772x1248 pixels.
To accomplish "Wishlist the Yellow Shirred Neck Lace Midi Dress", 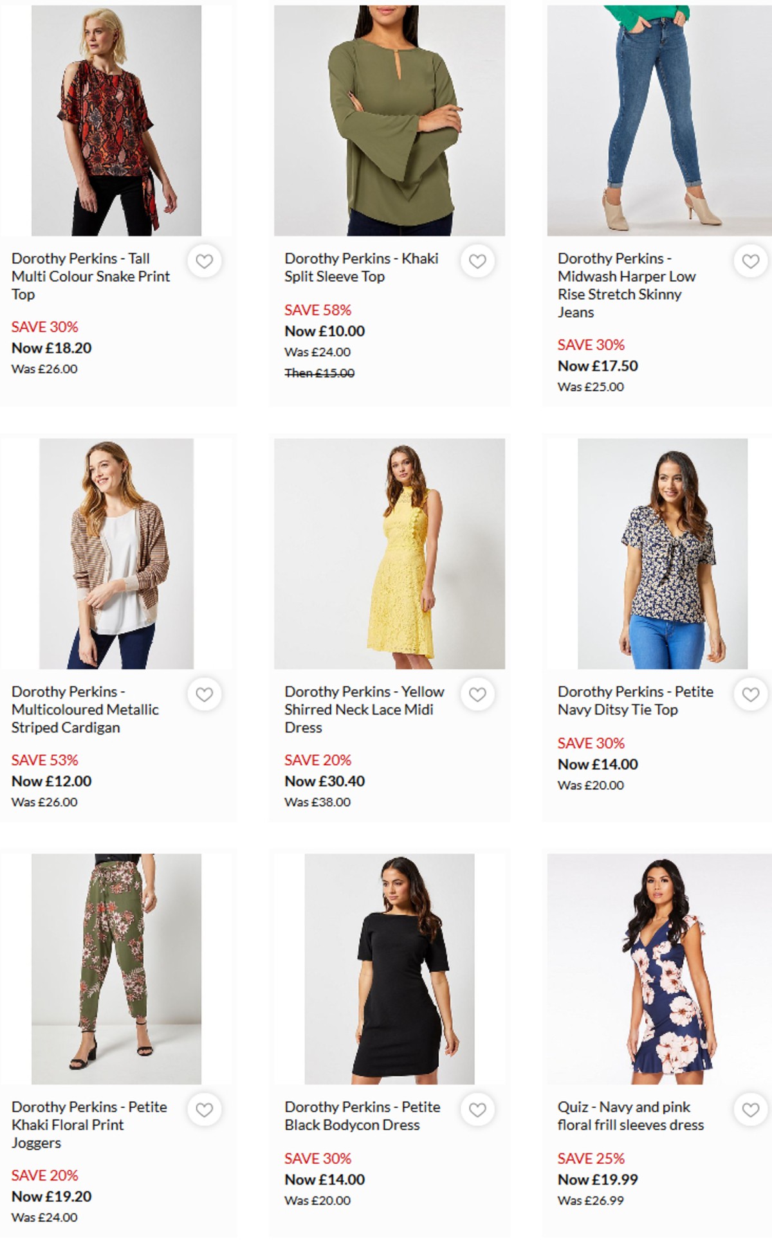I will pos(477,693).
